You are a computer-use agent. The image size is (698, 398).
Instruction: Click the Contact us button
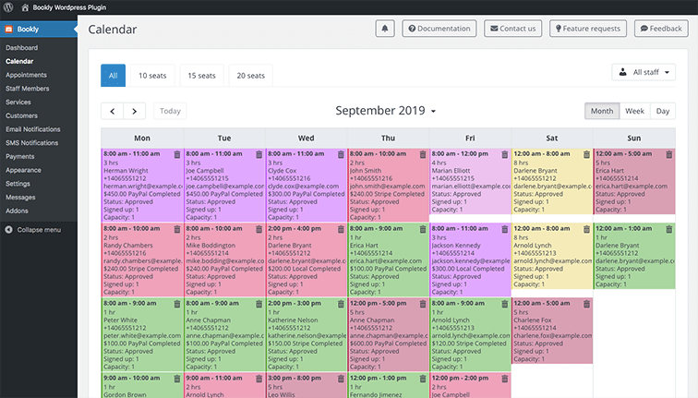[512, 29]
